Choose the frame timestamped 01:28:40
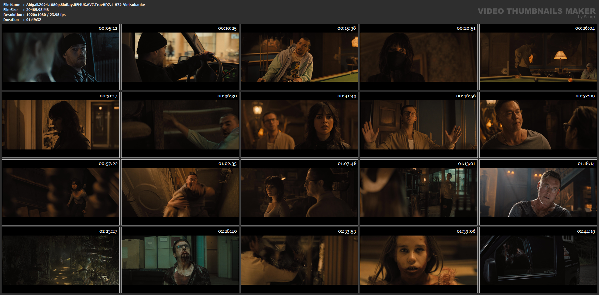This screenshot has width=599, height=295. (180, 260)
